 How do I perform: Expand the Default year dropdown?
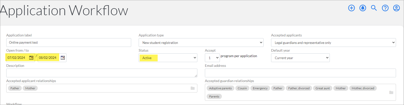click(300, 58)
